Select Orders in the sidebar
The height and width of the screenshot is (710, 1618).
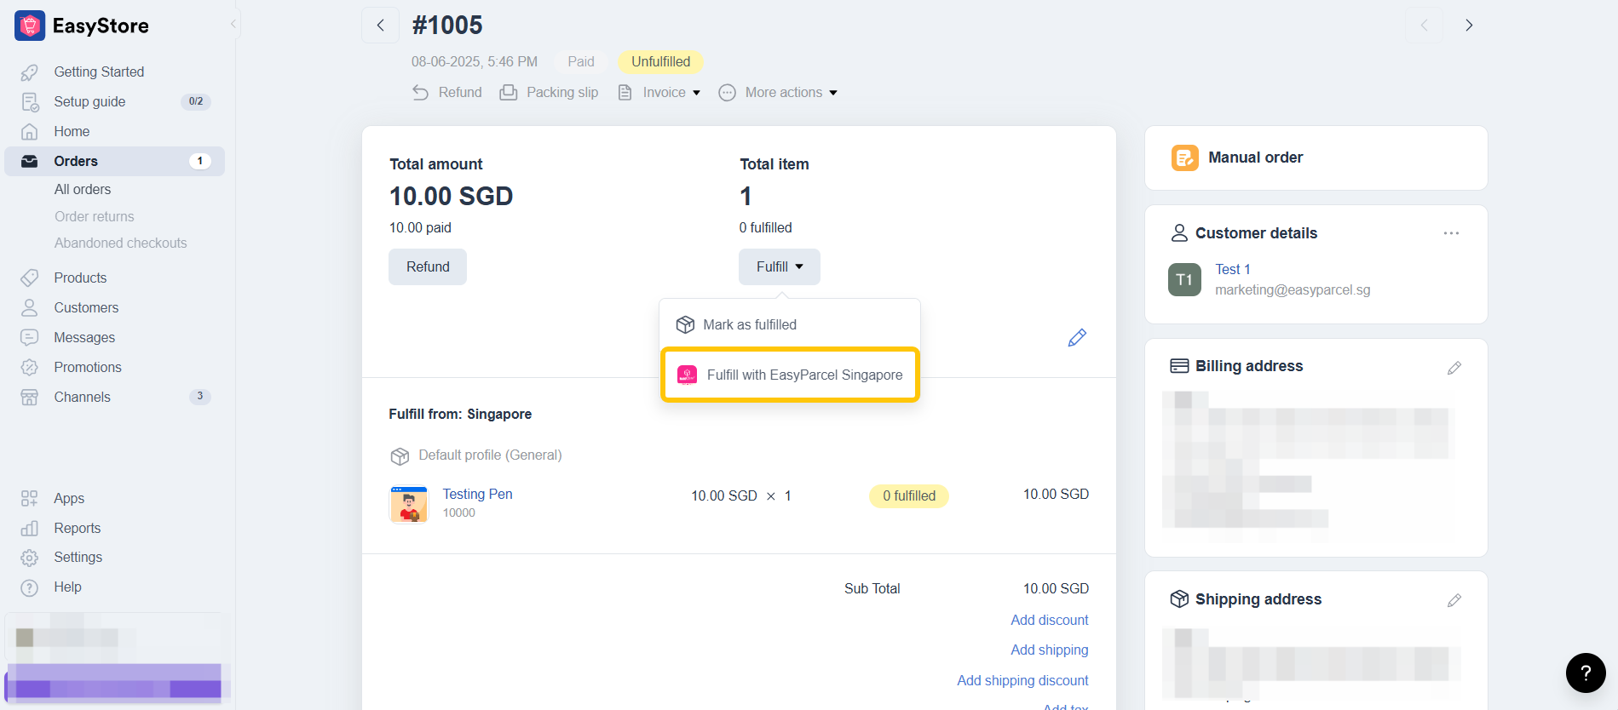pyautogui.click(x=115, y=161)
